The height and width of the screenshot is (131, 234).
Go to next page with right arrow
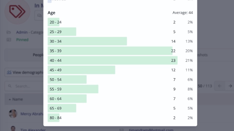(x=230, y=86)
